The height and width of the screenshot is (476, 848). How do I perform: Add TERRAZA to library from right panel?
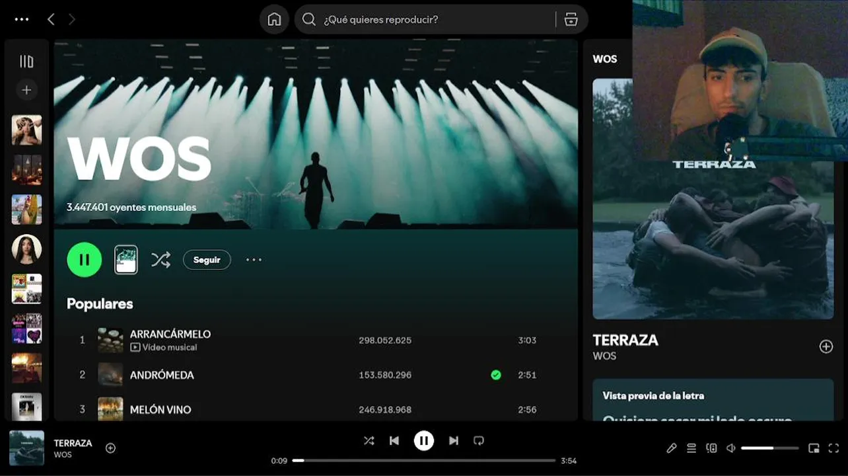(826, 346)
